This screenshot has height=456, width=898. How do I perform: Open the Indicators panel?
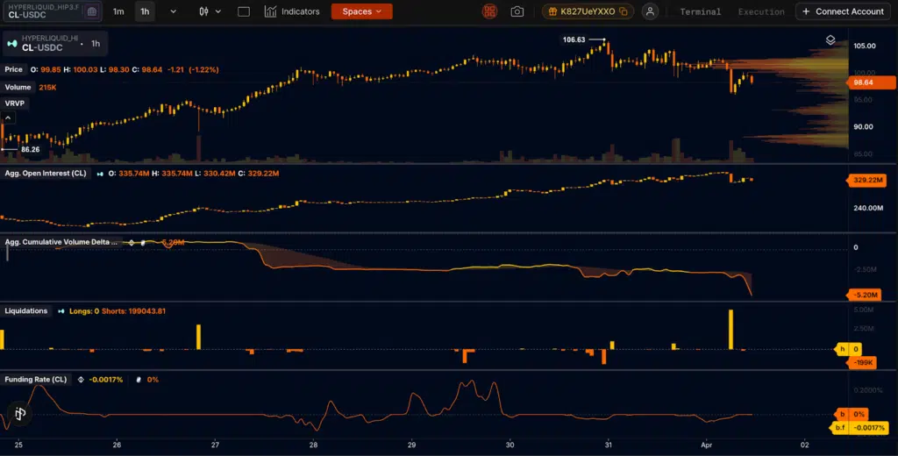(x=292, y=11)
